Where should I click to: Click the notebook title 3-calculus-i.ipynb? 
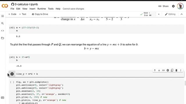click(26, 4)
